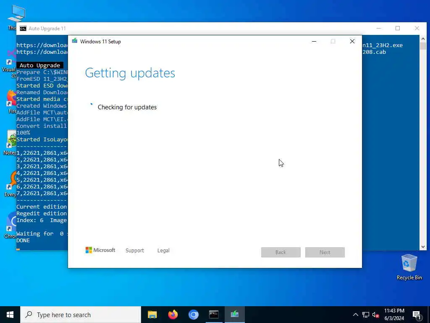Click the console line beginning '1,22621,2861'
The image size is (430, 323).
click(x=42, y=153)
